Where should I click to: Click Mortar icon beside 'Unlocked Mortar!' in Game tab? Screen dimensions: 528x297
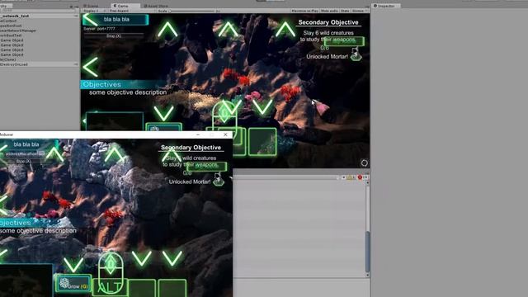356,54
